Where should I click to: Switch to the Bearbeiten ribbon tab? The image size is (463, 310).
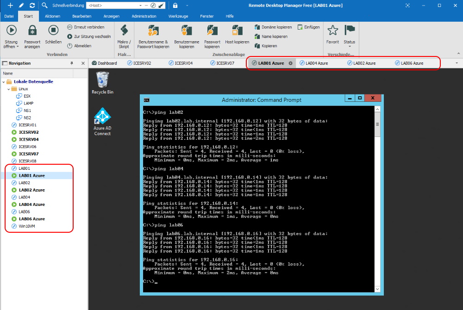click(x=82, y=16)
